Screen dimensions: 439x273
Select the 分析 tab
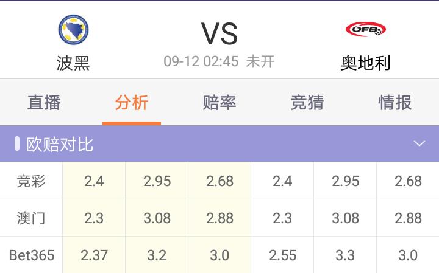132,103
